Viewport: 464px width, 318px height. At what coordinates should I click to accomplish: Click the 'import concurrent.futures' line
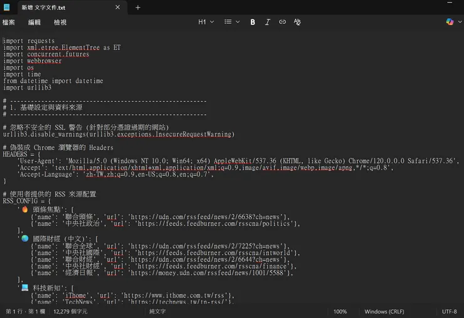46,54
